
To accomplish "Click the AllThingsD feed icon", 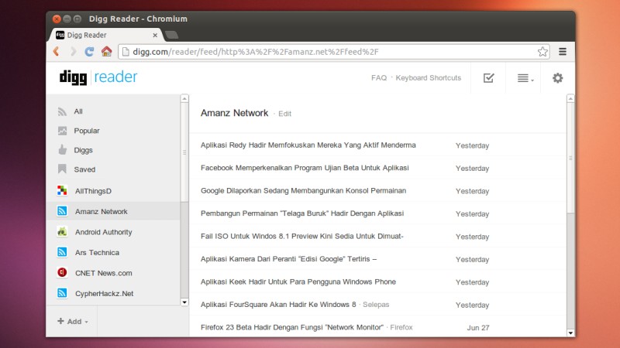I will point(62,190).
